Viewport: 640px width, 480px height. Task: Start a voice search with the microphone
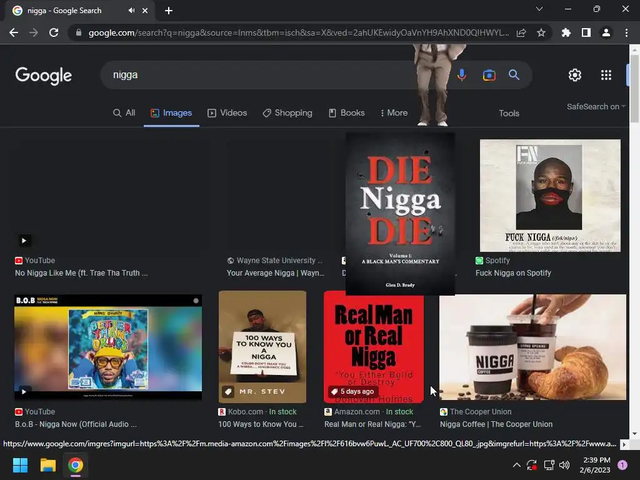[462, 75]
